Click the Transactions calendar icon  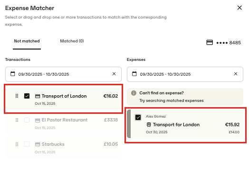[x=13, y=74]
